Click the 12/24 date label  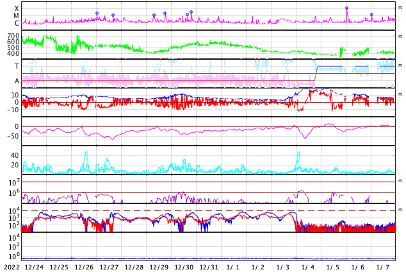(34, 267)
